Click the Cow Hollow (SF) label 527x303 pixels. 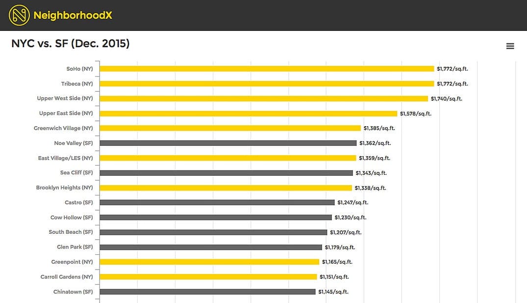tap(72, 217)
